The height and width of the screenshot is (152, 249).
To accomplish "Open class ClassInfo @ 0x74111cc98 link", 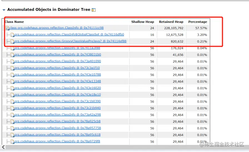I will [56, 28].
